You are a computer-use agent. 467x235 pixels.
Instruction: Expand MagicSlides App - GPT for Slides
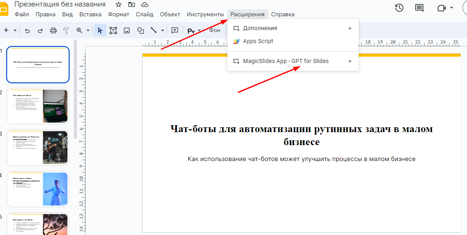[293, 61]
